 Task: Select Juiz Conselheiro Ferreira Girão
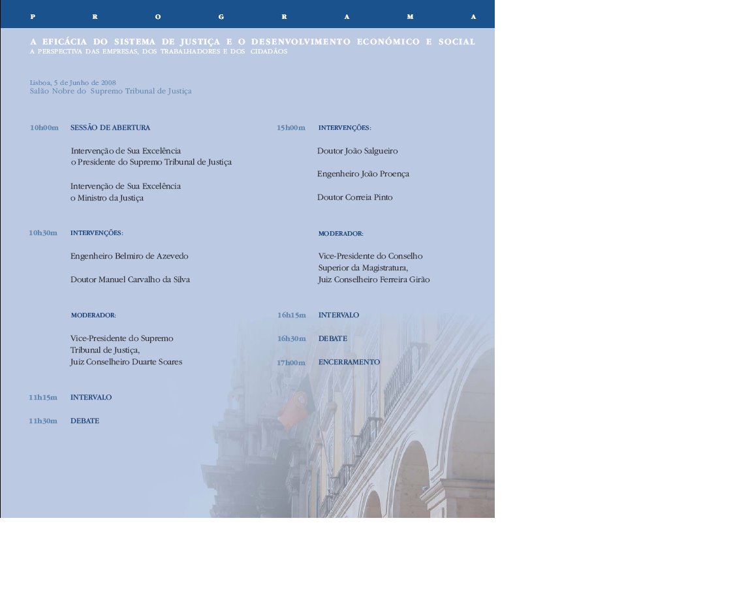[x=374, y=279]
